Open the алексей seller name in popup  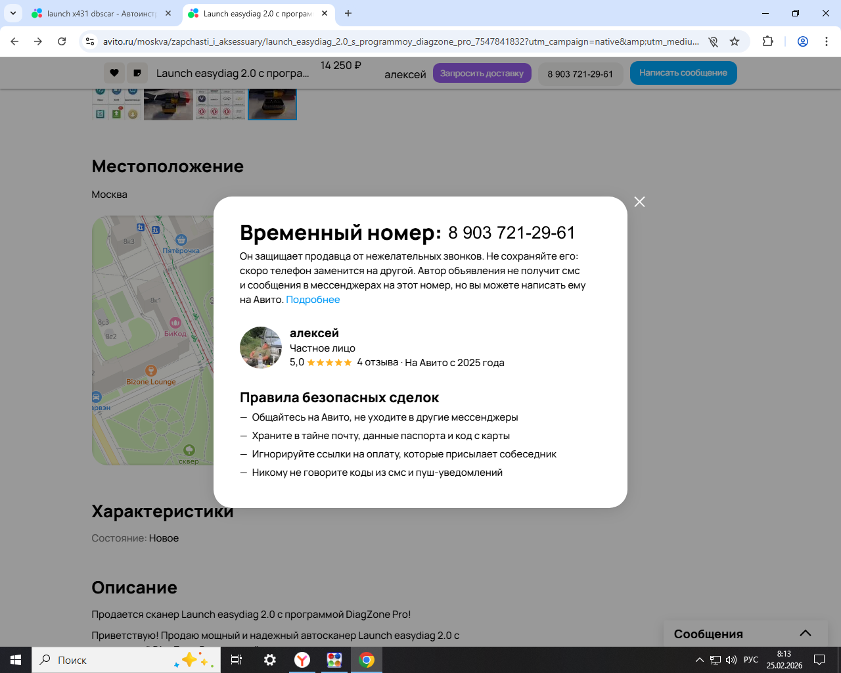pyautogui.click(x=314, y=333)
